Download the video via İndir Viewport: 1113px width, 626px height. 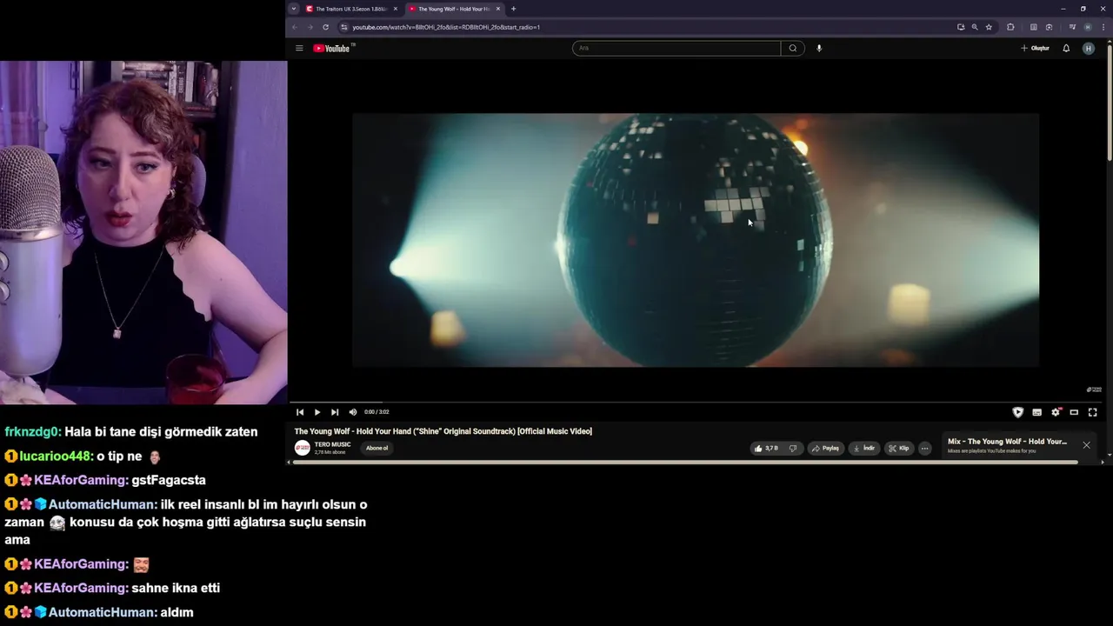[863, 449]
